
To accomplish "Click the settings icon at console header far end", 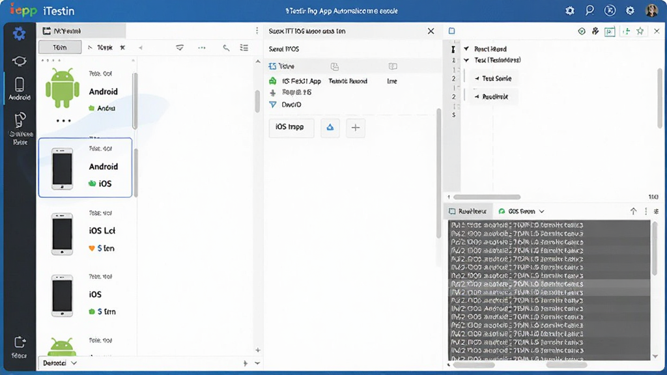I will (x=657, y=212).
